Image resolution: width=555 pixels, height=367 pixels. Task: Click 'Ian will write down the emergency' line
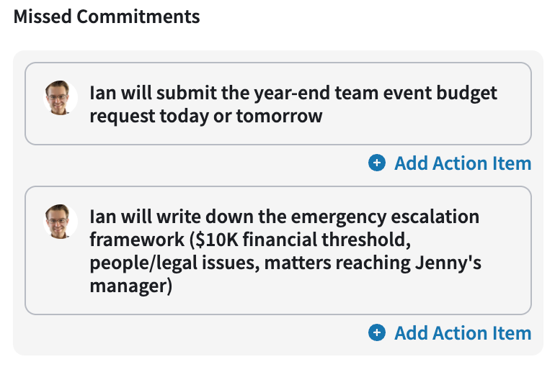(x=284, y=217)
